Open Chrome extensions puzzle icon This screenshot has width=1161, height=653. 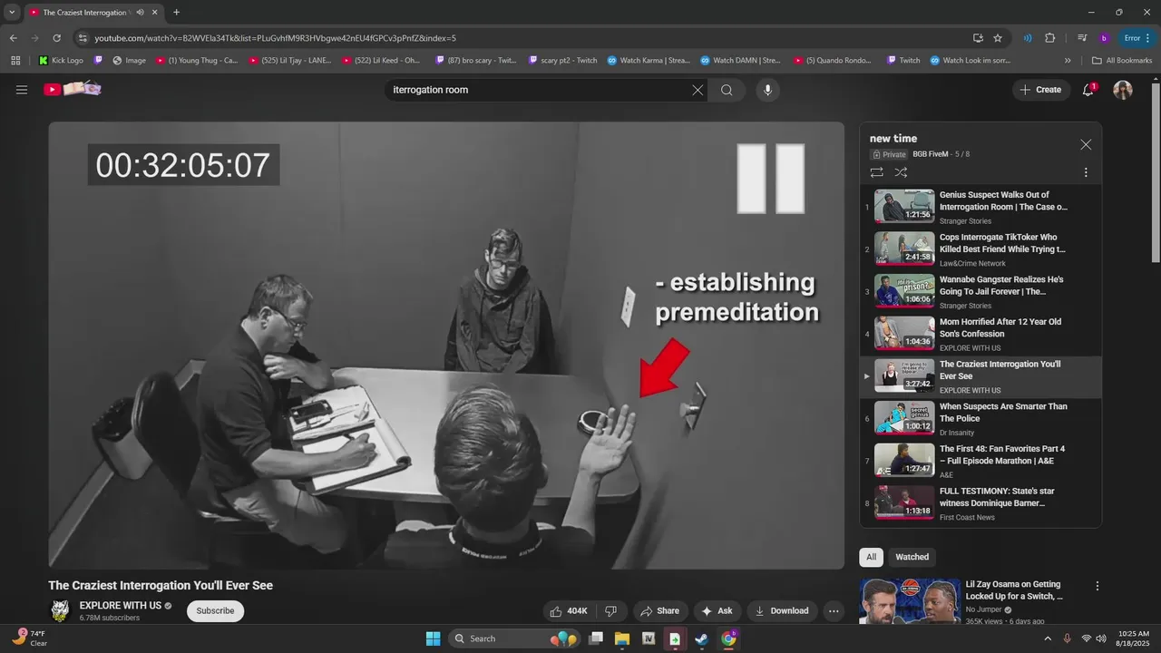(x=1050, y=38)
